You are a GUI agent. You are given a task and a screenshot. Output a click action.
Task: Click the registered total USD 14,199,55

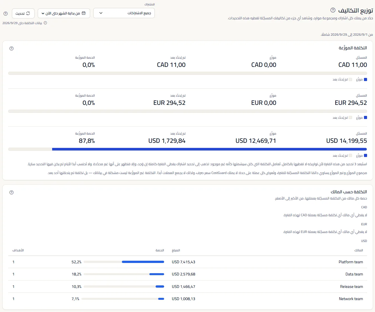(x=347, y=141)
